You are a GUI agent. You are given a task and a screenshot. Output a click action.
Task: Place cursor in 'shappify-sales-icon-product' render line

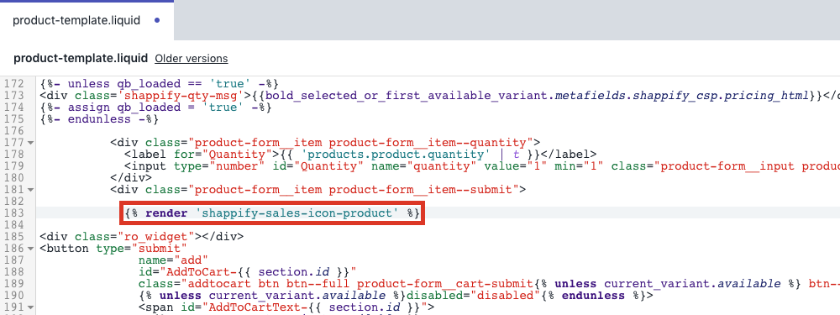272,213
